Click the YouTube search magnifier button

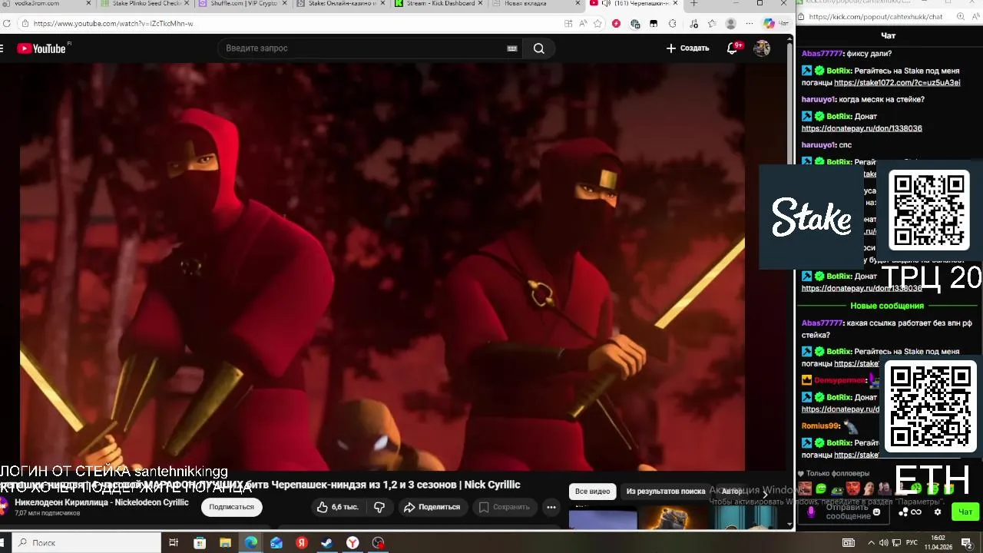click(539, 48)
